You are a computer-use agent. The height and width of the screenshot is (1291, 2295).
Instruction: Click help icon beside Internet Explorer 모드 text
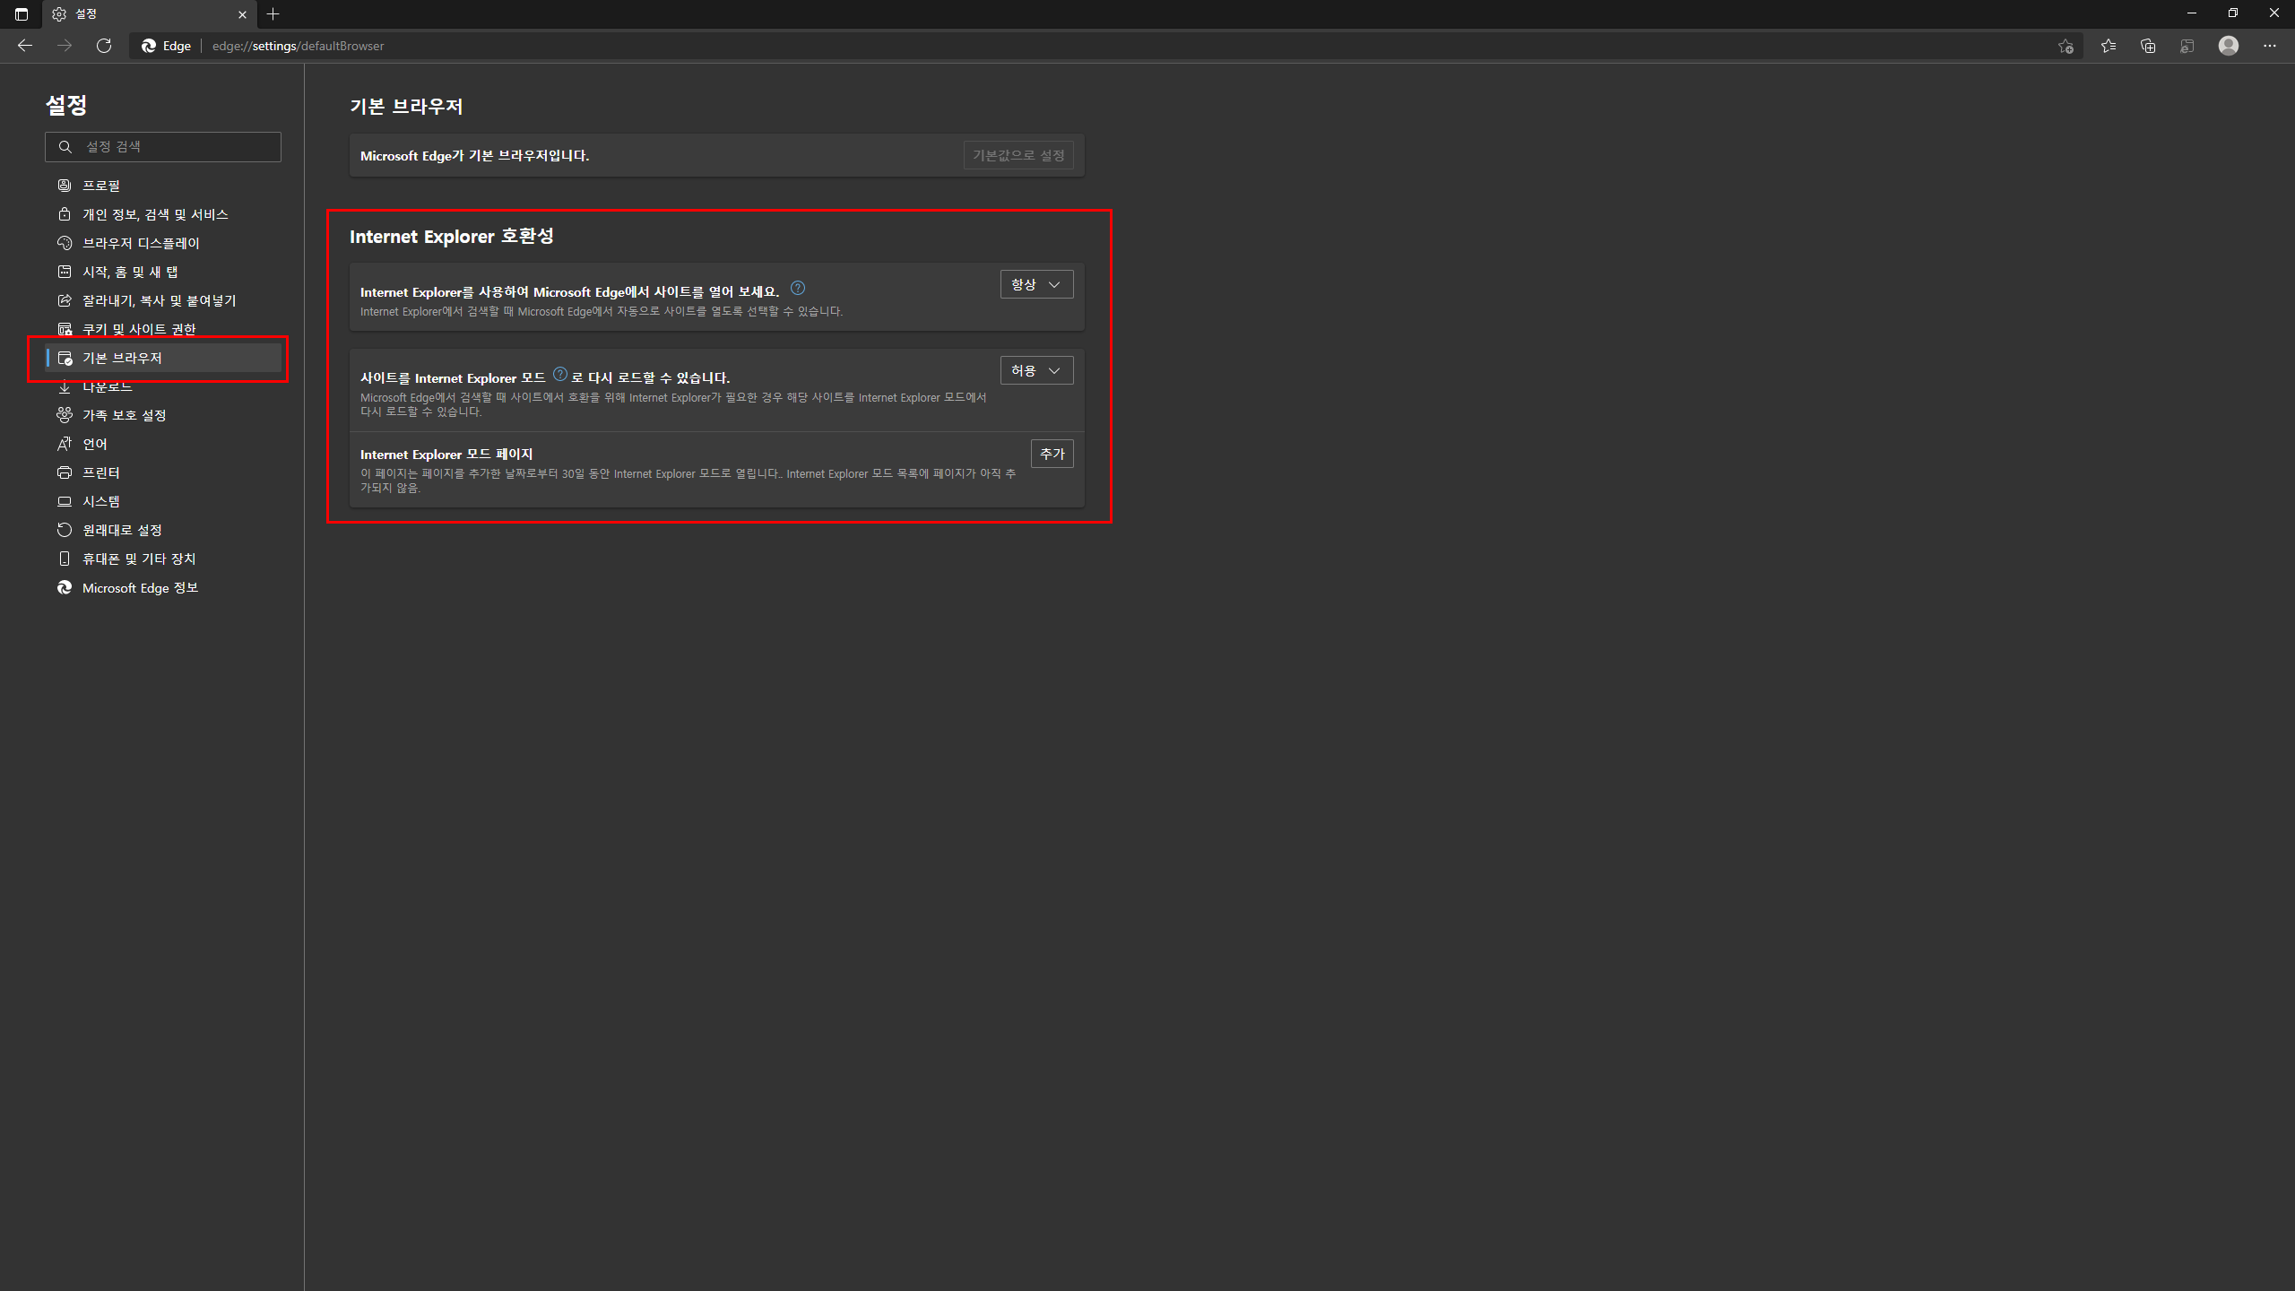pos(560,374)
